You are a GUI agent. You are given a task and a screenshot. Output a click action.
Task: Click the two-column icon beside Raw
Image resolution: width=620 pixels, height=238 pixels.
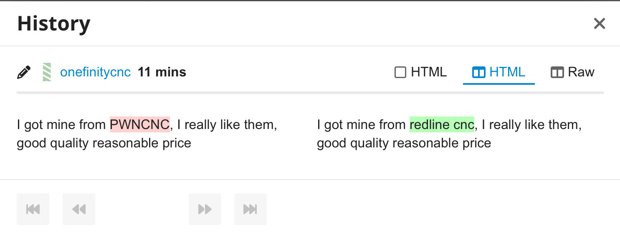point(557,73)
